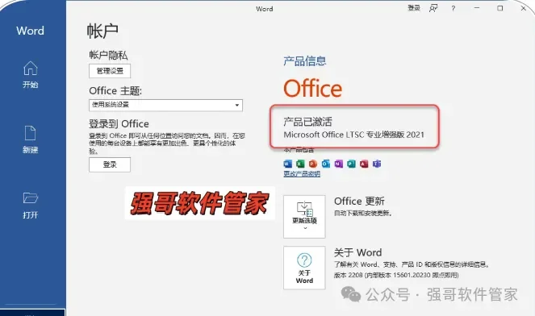535x316 pixels.
Task: Click the Outlook app icon under product info
Action: [325, 164]
